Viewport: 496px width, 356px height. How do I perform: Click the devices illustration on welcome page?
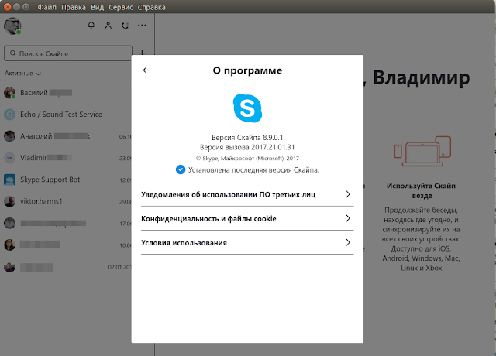point(422,151)
